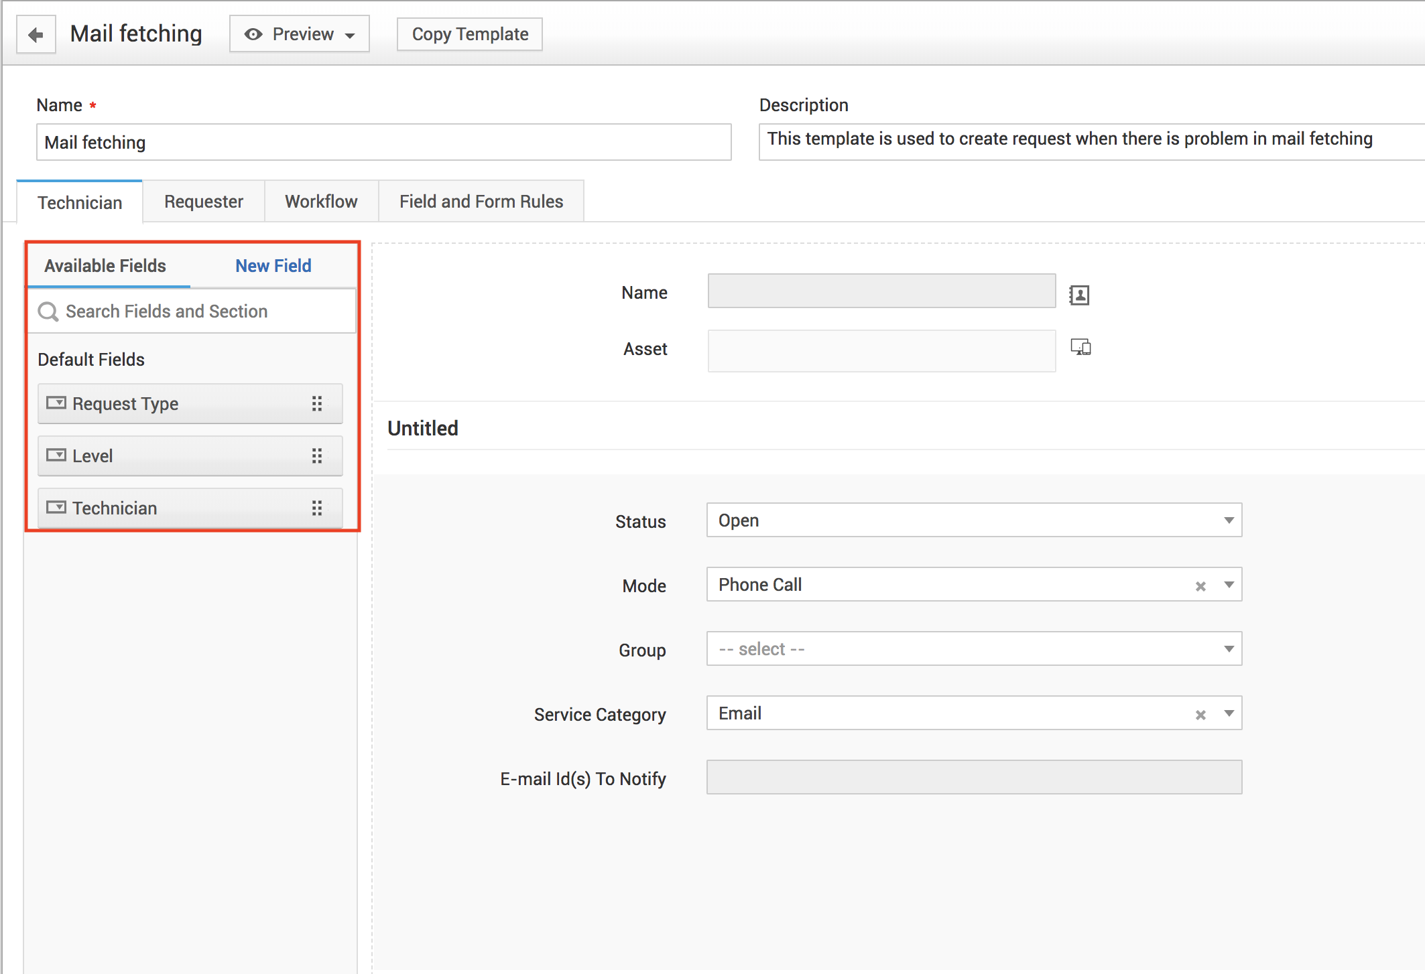Screen dimensions: 1425x974
Task: Expand the Status dropdown
Action: click(x=1229, y=520)
